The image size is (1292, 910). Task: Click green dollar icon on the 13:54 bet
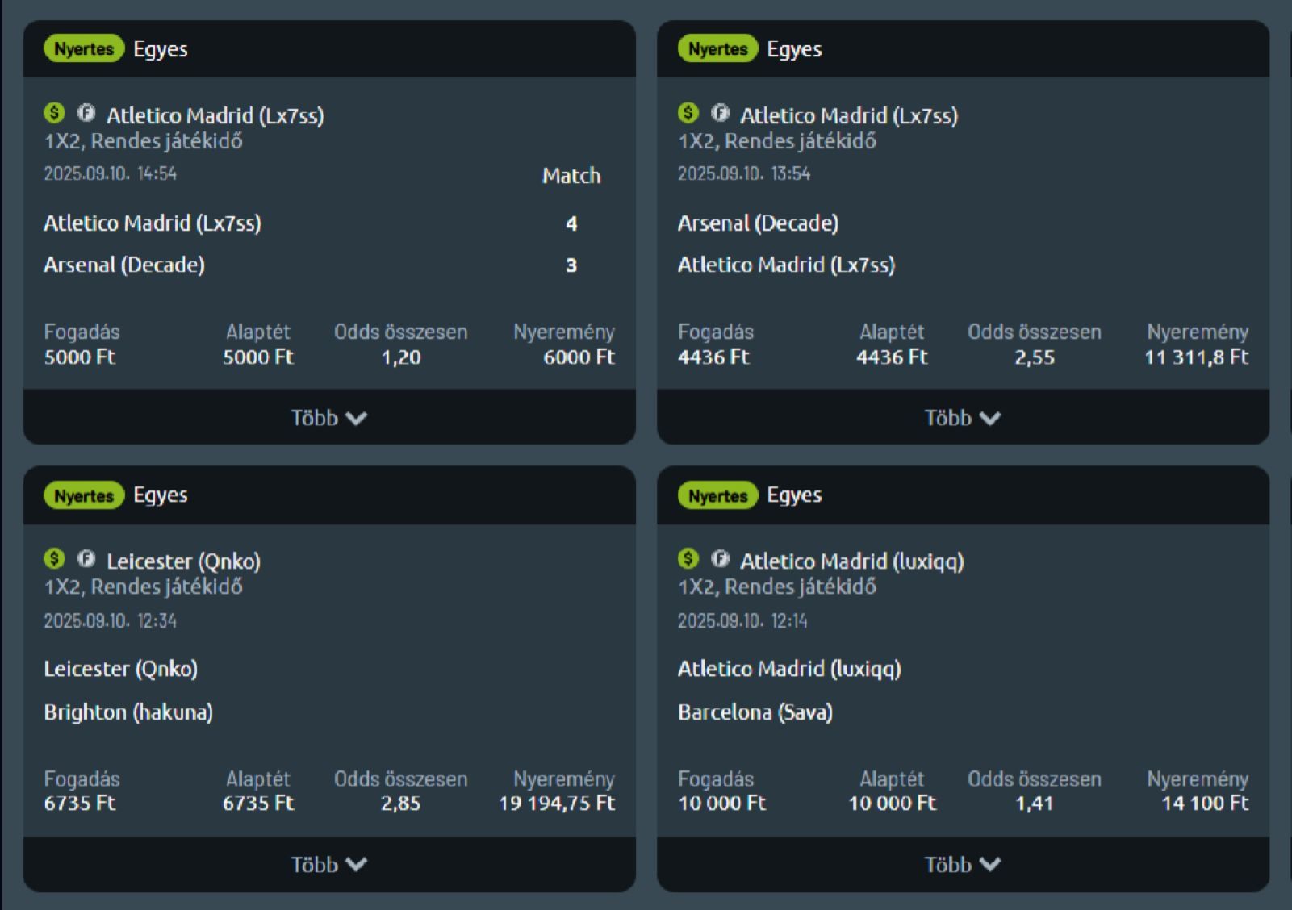(x=688, y=113)
